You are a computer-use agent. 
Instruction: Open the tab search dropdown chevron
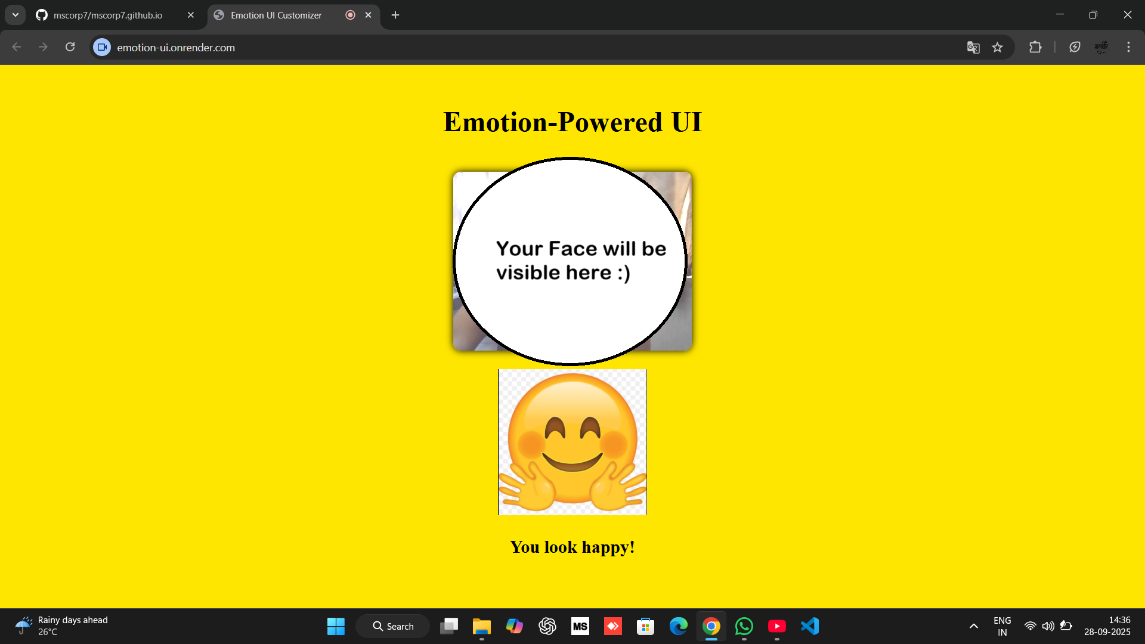pos(15,15)
